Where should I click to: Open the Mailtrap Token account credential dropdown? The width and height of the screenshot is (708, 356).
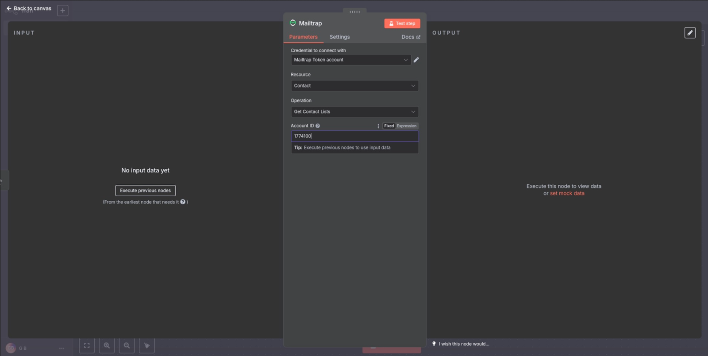pos(350,60)
